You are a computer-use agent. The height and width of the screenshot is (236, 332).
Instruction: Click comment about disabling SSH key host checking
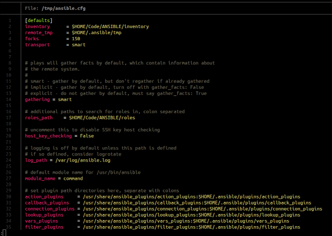pos(92,130)
